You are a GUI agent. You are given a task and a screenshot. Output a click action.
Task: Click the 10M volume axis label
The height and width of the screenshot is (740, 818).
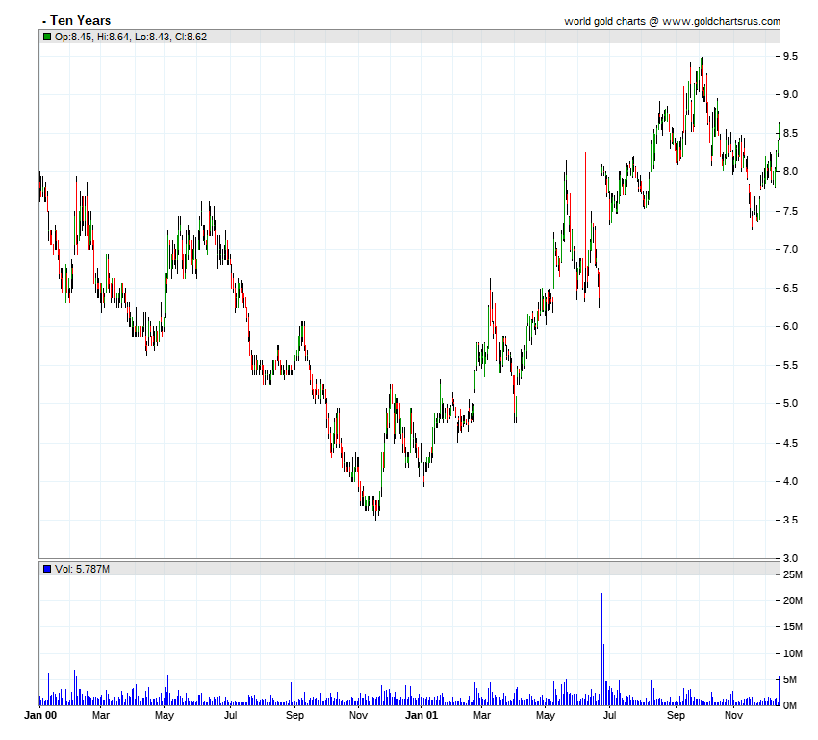[791, 653]
